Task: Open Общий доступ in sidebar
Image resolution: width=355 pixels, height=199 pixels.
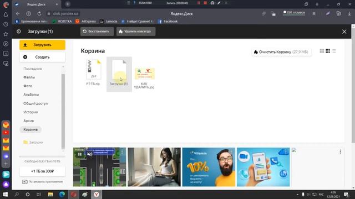Action: (35, 103)
